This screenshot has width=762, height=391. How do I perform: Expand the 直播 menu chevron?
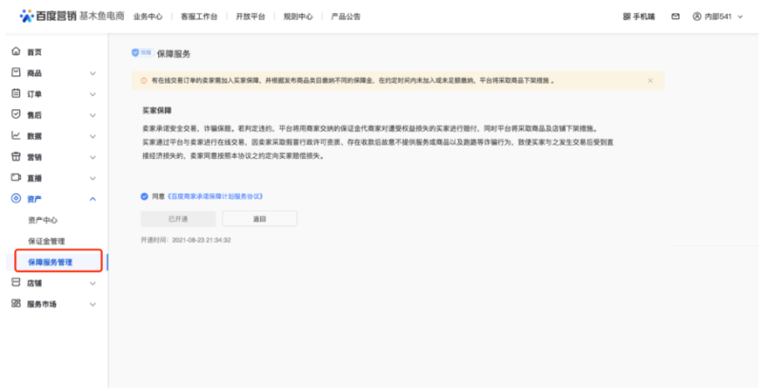coord(92,179)
